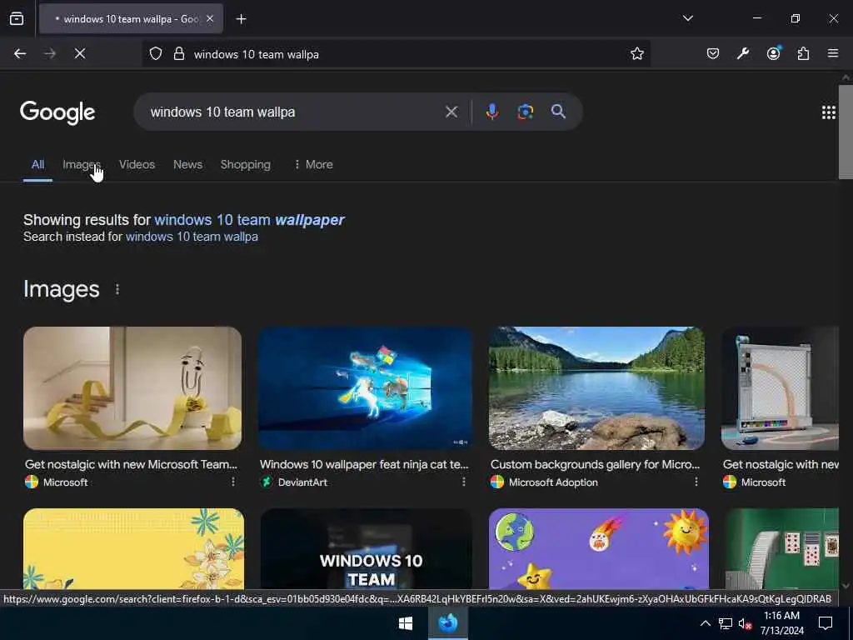Open the Windows Start menu

[x=406, y=623]
